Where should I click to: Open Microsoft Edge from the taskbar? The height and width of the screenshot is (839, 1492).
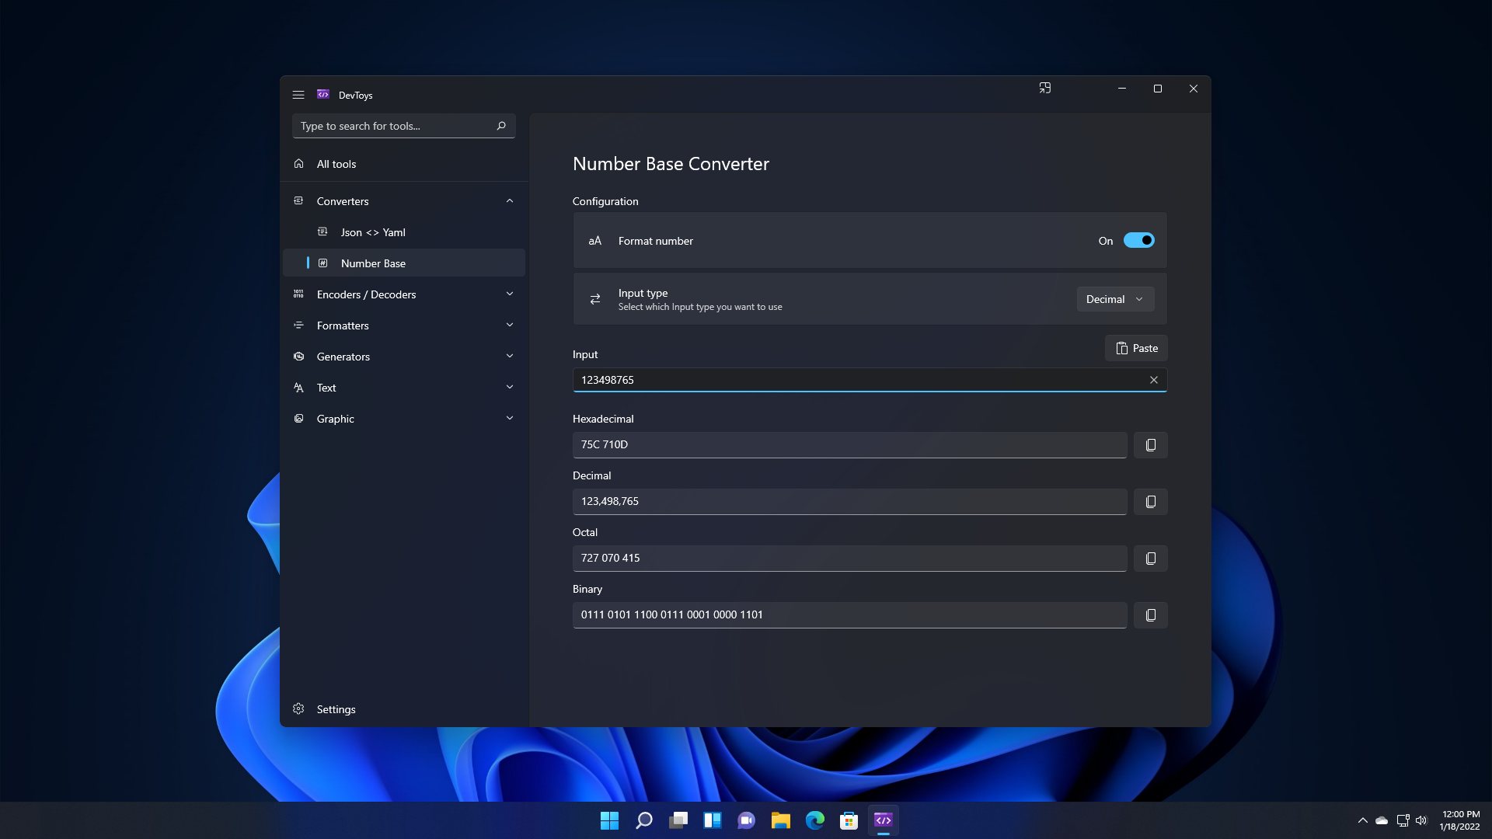[x=814, y=820]
